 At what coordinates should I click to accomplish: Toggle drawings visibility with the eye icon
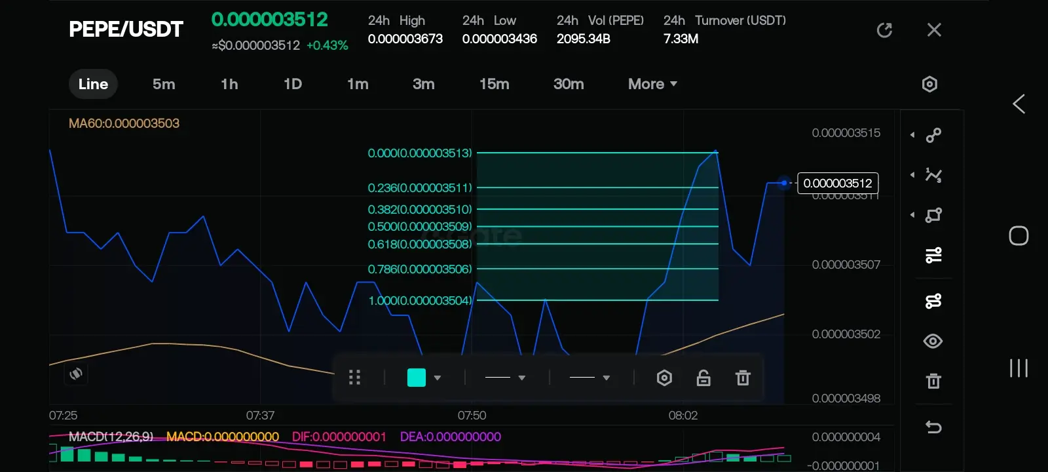(x=933, y=341)
